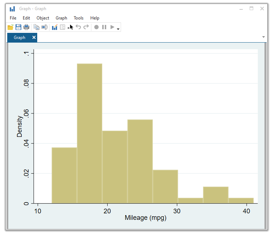This screenshot has width=276, height=235.
Task: Print the graph with the printer icon
Action: tap(26, 27)
